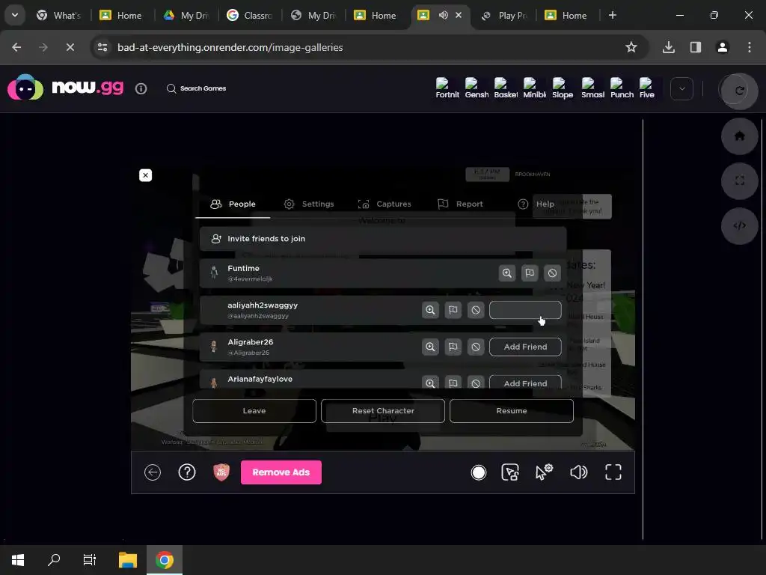The height and width of the screenshot is (575, 766).
Task: Open the Basket game shortcut
Action: [x=506, y=88]
